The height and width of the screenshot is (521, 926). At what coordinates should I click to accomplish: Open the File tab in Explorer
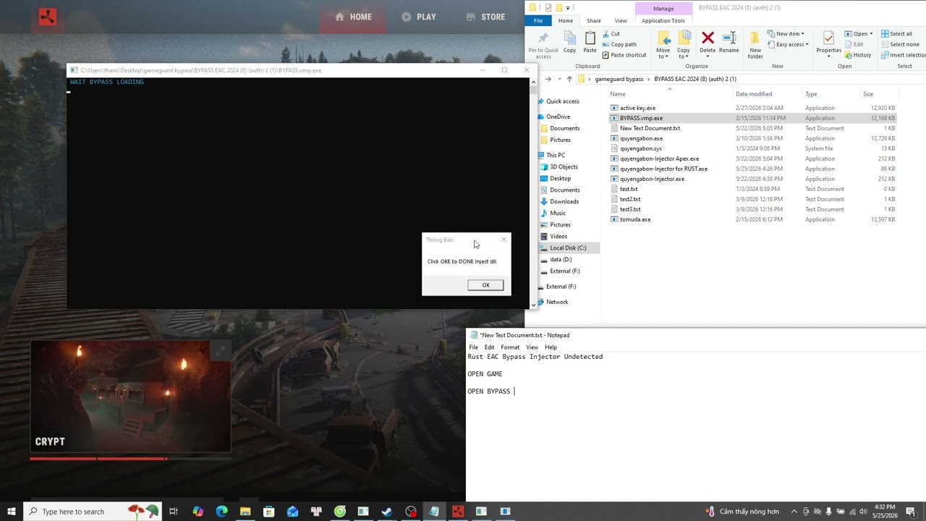pos(538,21)
